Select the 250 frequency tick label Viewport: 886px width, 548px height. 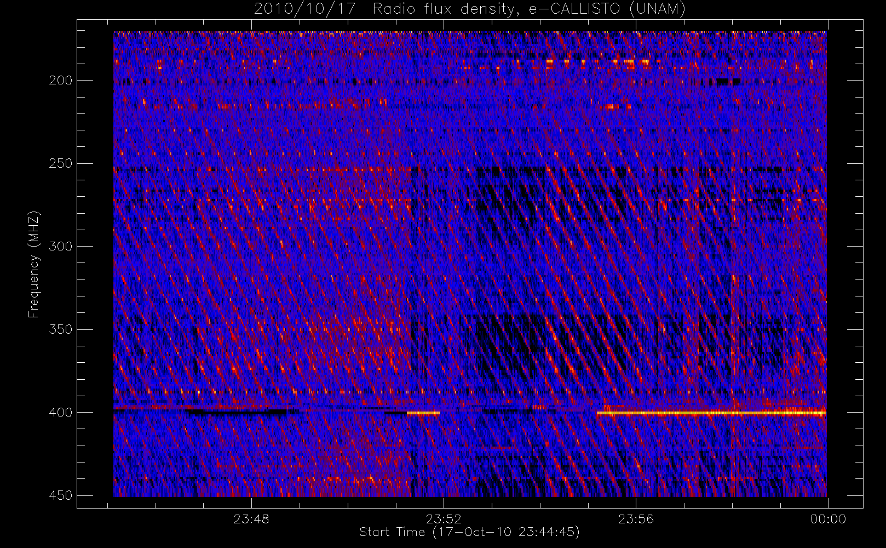tap(60, 163)
